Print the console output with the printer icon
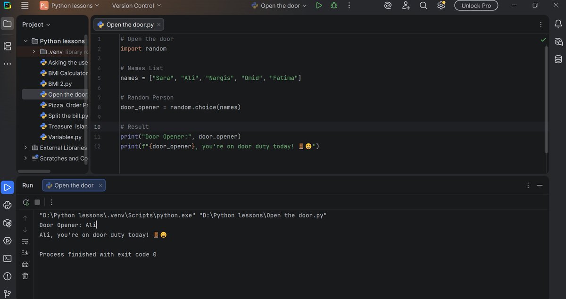The width and height of the screenshot is (566, 299). click(25, 264)
